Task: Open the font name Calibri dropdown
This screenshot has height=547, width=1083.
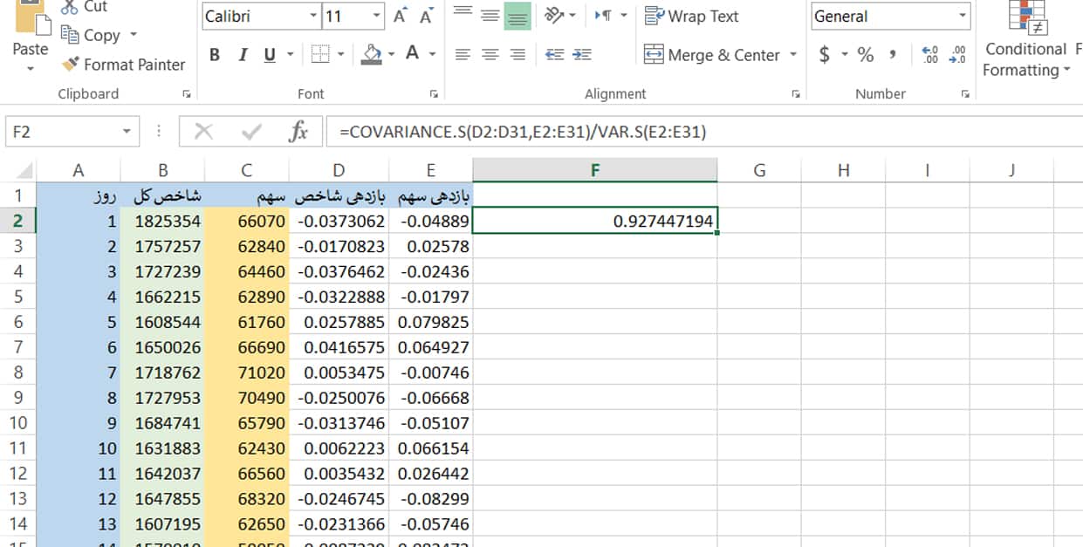Action: [313, 17]
